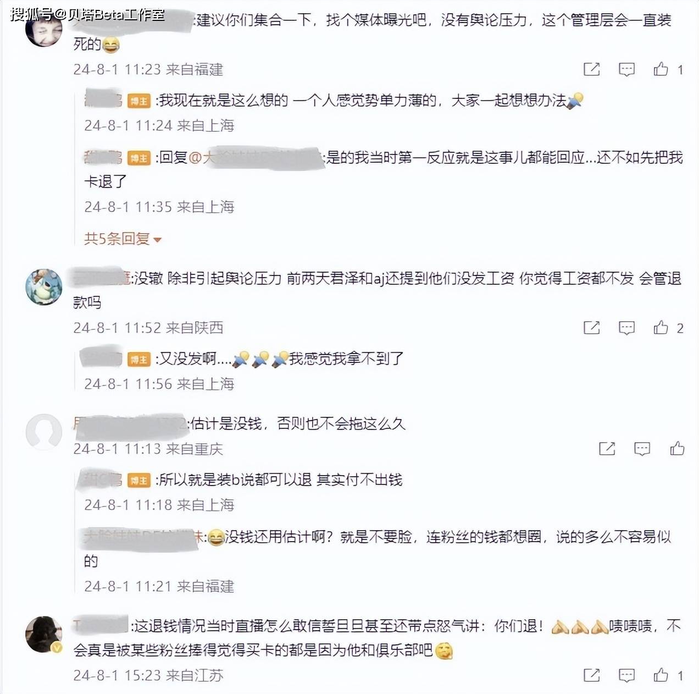Open the top commenter's avatar
The width and height of the screenshot is (699, 694).
44,29
